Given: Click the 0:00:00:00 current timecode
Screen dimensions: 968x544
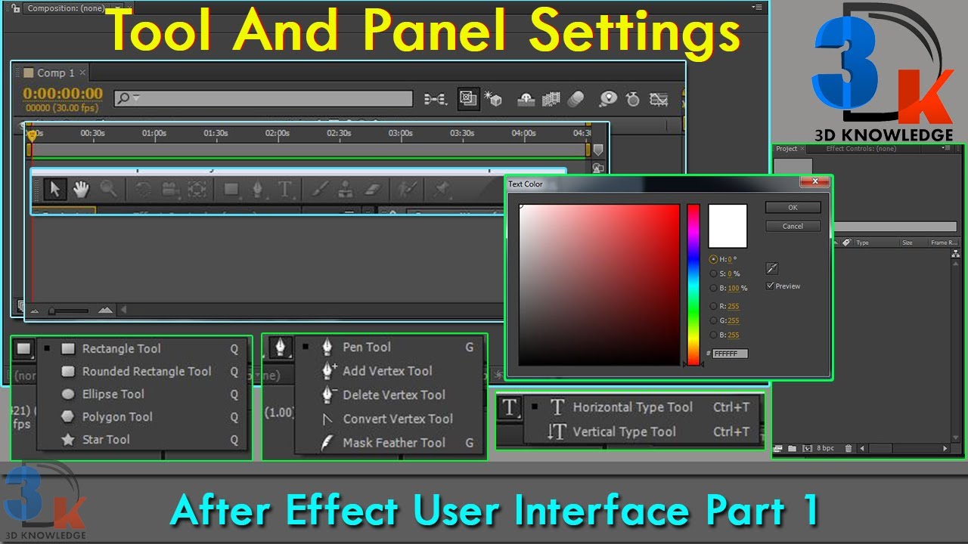Looking at the screenshot, I should tap(63, 94).
